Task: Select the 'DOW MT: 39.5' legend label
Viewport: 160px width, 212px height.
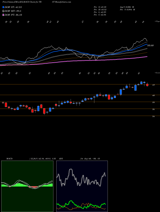Action: click(x=13, y=11)
